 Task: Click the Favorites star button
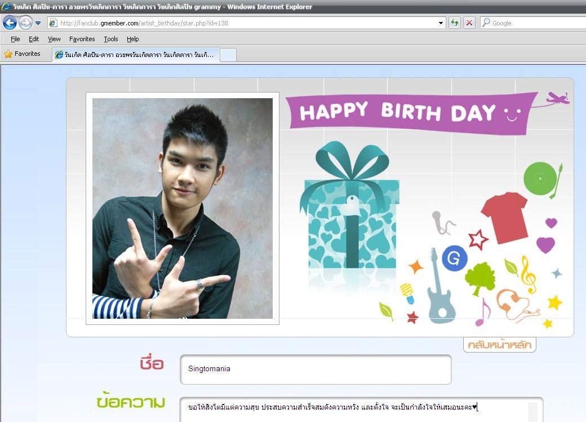(22, 54)
